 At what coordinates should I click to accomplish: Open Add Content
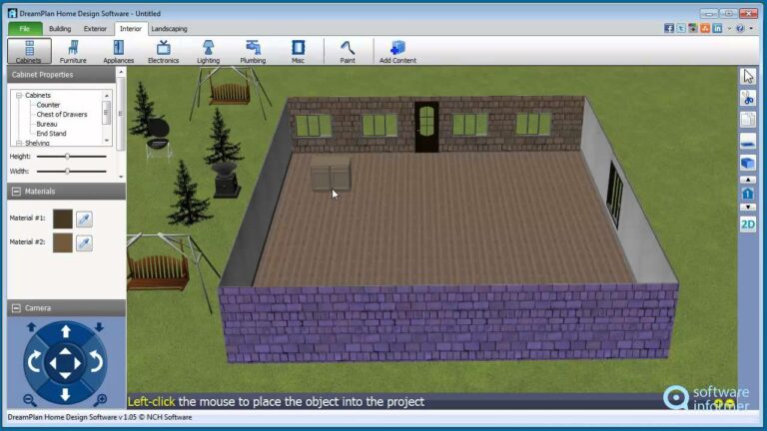click(397, 51)
